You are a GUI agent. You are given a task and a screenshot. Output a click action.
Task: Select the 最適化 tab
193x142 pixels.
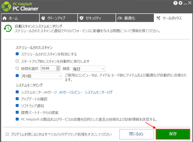135,18
